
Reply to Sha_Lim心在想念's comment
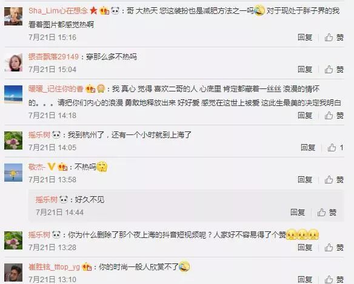tap(305, 37)
